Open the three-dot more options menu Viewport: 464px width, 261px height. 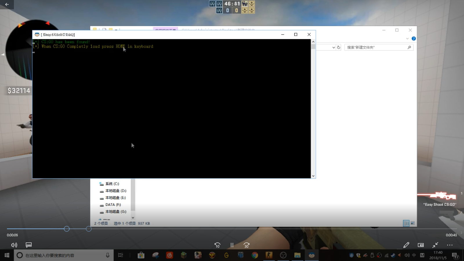[450, 245]
